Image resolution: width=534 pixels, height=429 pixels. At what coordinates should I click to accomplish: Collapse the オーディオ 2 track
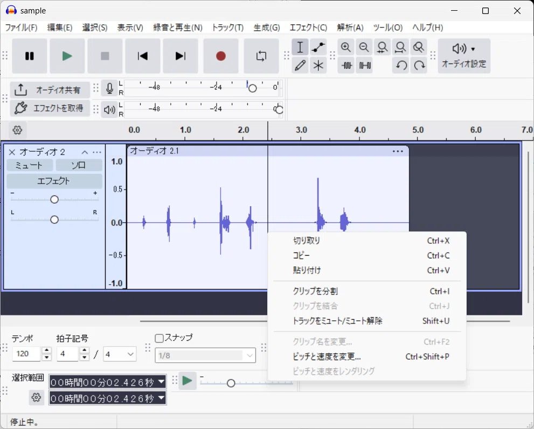[x=85, y=152]
